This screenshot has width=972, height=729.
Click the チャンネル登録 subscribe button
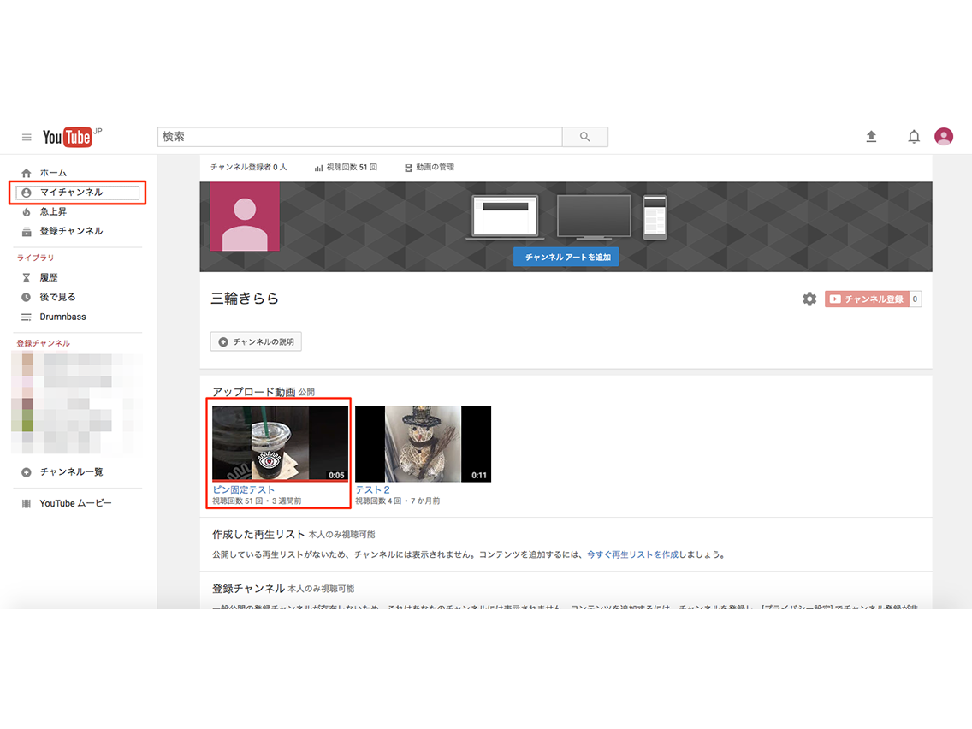867,299
